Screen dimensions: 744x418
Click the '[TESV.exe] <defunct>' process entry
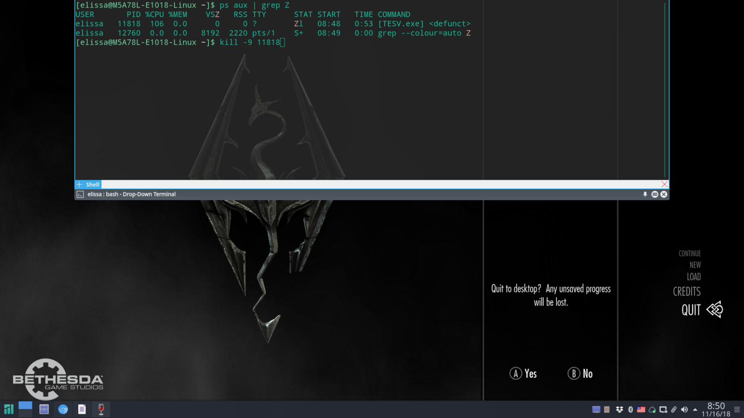point(424,24)
